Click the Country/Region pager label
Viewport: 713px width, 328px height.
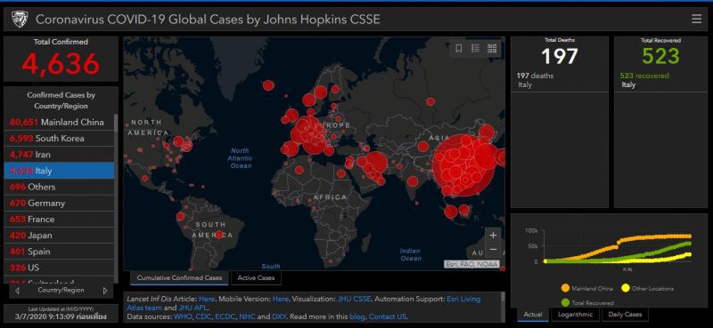click(61, 290)
